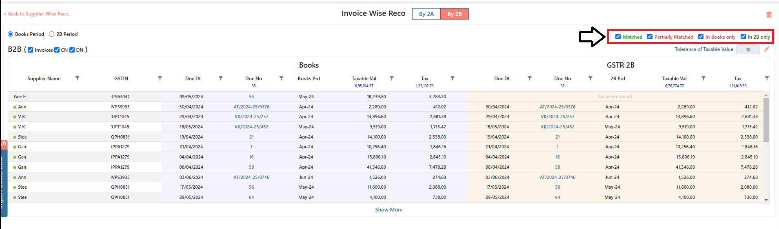Click Books taxable value 18,239.80
Image resolution: width=779 pixels, height=229 pixels.
click(376, 97)
